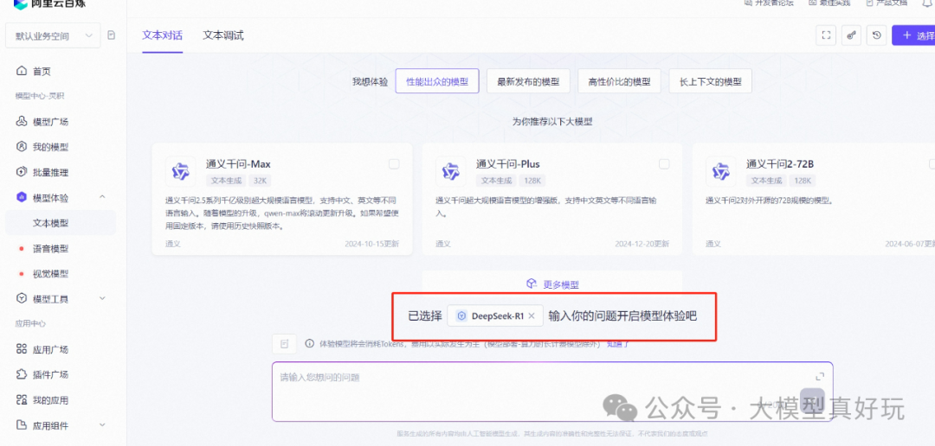This screenshot has height=446, width=935.
Task: Click the 模型体验 sidebar icon
Action: pyautogui.click(x=22, y=198)
